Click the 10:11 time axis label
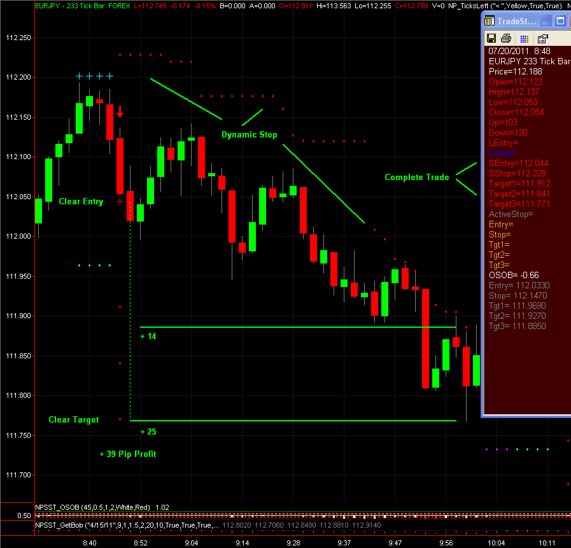The image size is (571, 548). [547, 543]
